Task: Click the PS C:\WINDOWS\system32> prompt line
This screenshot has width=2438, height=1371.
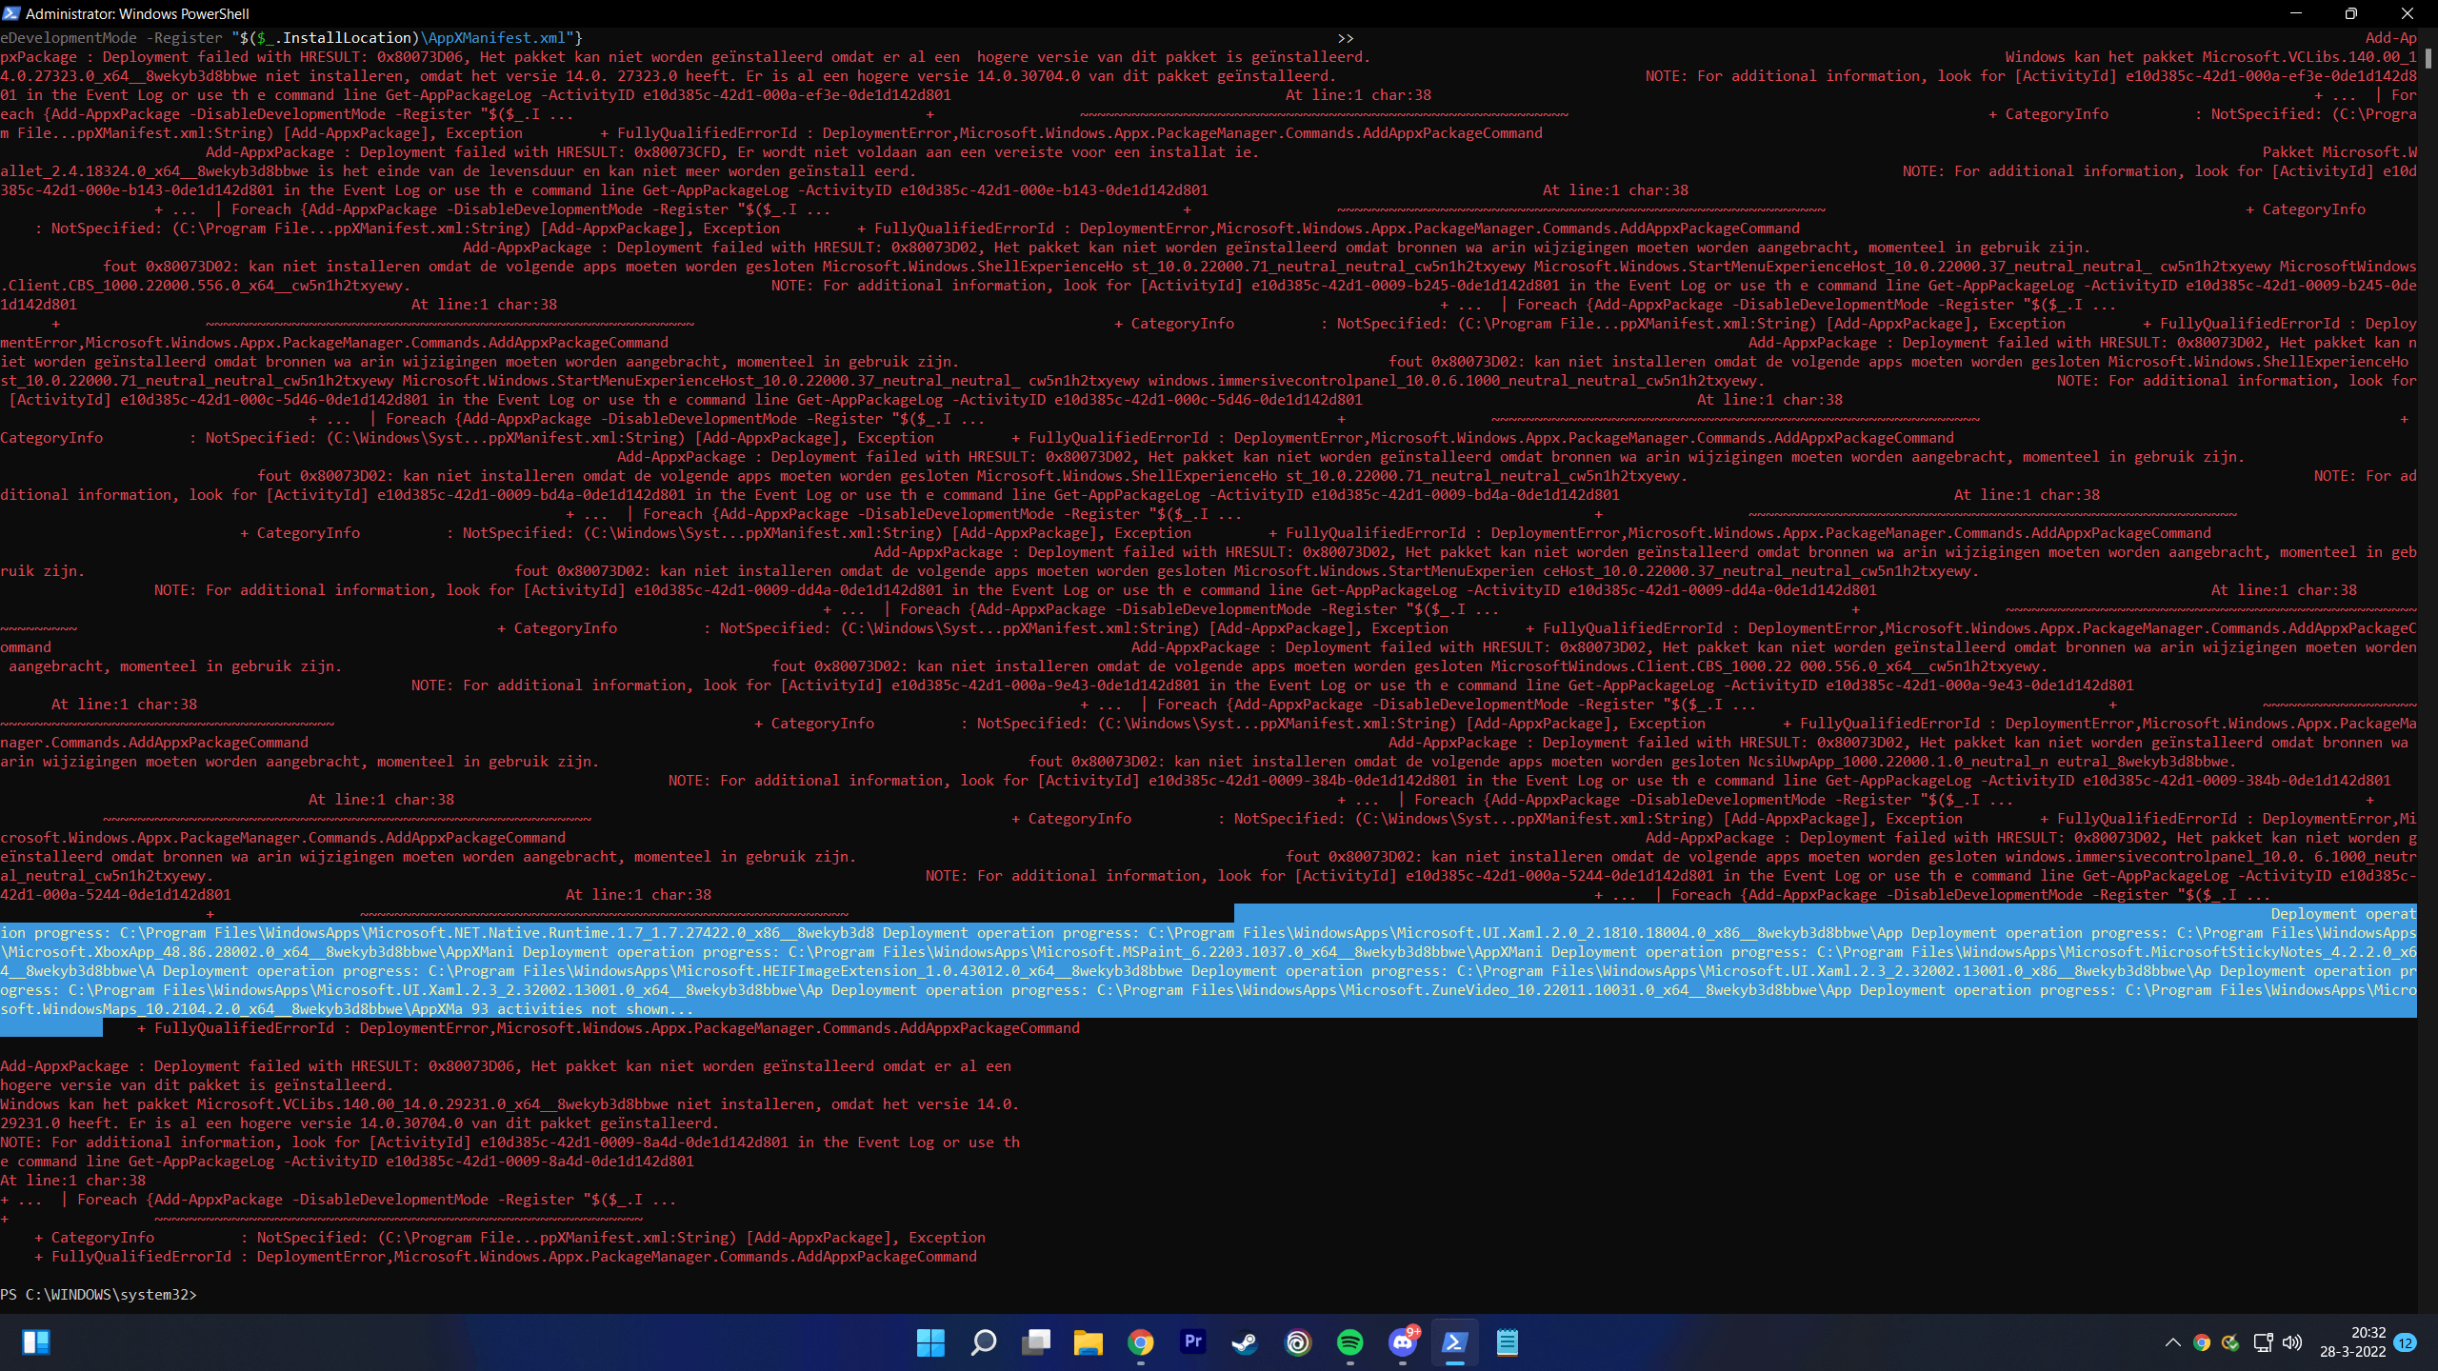Action: pyautogui.click(x=98, y=1295)
